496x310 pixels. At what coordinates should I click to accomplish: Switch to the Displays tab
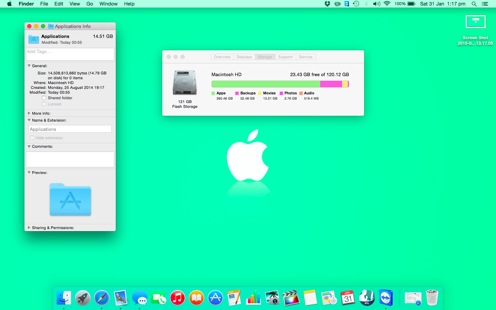(x=244, y=57)
